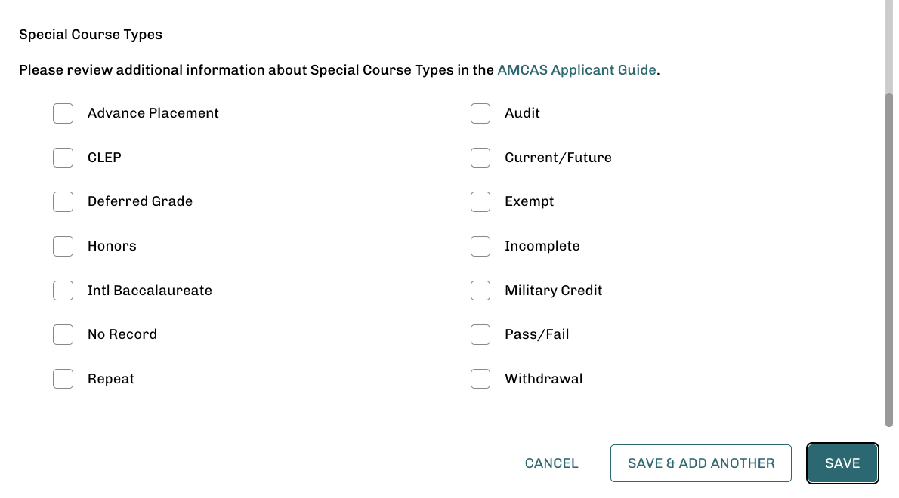Mark the Pass/Fail checkbox
This screenshot has width=899, height=498.
[x=480, y=334]
